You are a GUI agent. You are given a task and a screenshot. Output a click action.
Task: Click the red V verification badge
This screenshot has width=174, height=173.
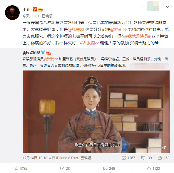35,9
